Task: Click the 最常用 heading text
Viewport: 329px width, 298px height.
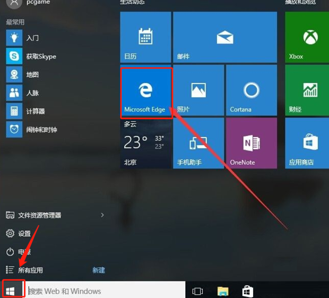Action: (15, 22)
